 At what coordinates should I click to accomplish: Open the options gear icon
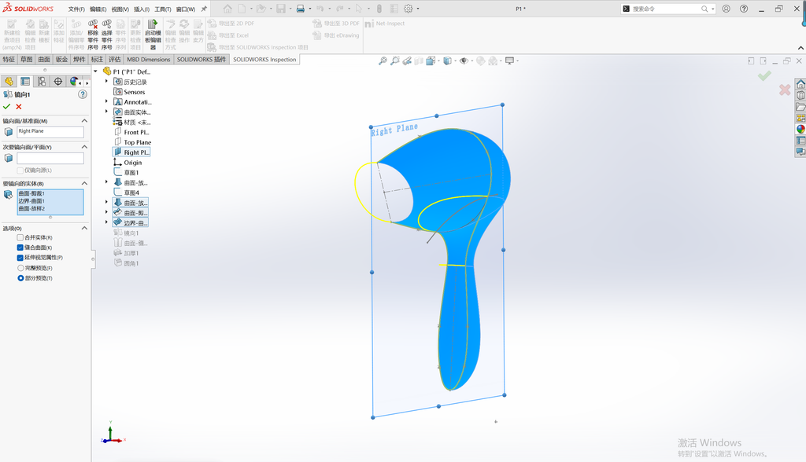pos(409,9)
